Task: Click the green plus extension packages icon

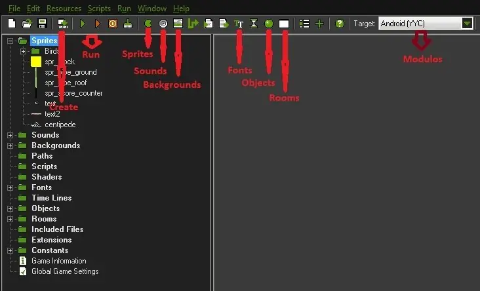Action: [x=319, y=24]
